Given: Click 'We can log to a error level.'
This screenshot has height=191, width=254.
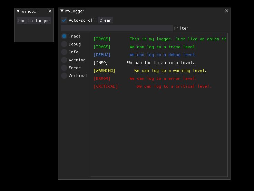Looking at the screenshot, I should 163,79.
